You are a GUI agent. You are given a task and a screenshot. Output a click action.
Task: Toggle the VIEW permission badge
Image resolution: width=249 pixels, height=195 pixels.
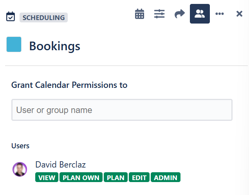pos(47,178)
